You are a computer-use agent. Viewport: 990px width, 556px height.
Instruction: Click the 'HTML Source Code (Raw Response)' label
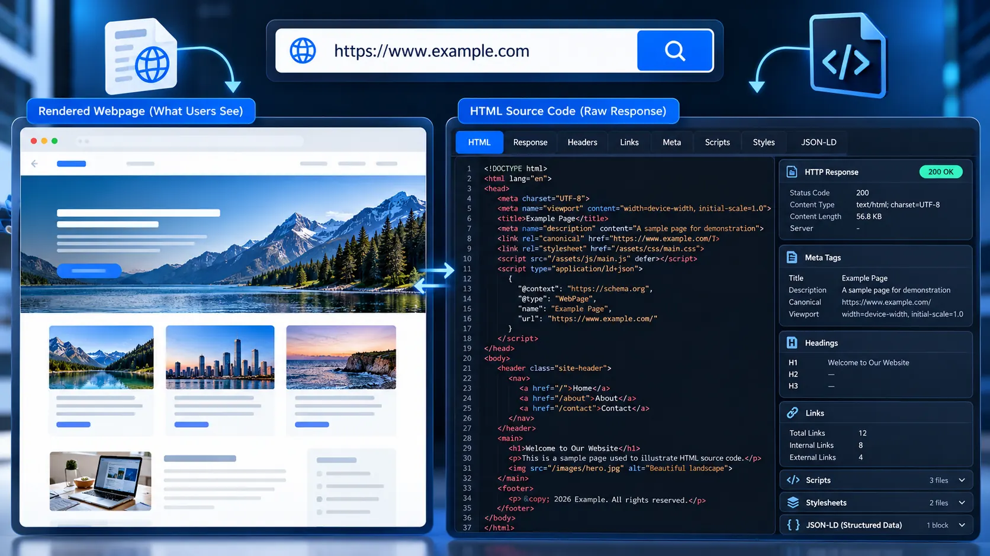click(x=568, y=111)
